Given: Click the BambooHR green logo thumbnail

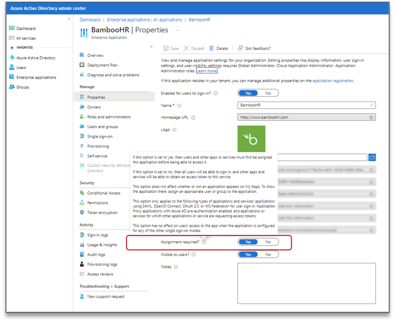Looking at the screenshot, I should tap(252, 139).
